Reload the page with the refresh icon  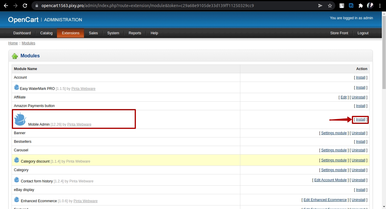click(25, 6)
